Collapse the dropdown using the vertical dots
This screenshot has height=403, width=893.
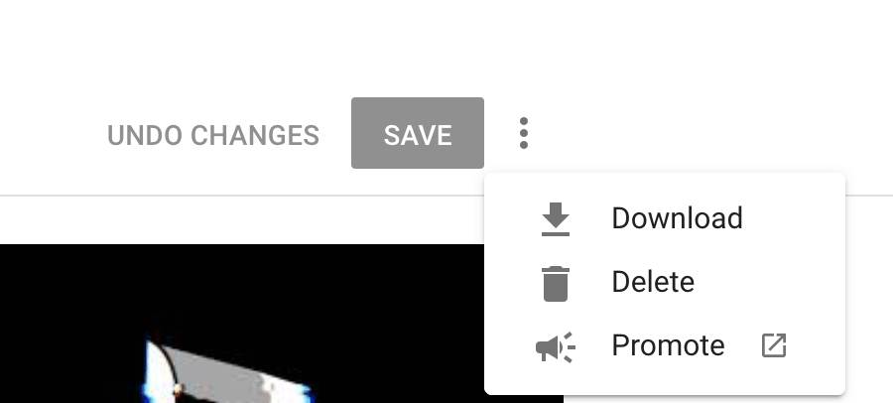pos(523,133)
